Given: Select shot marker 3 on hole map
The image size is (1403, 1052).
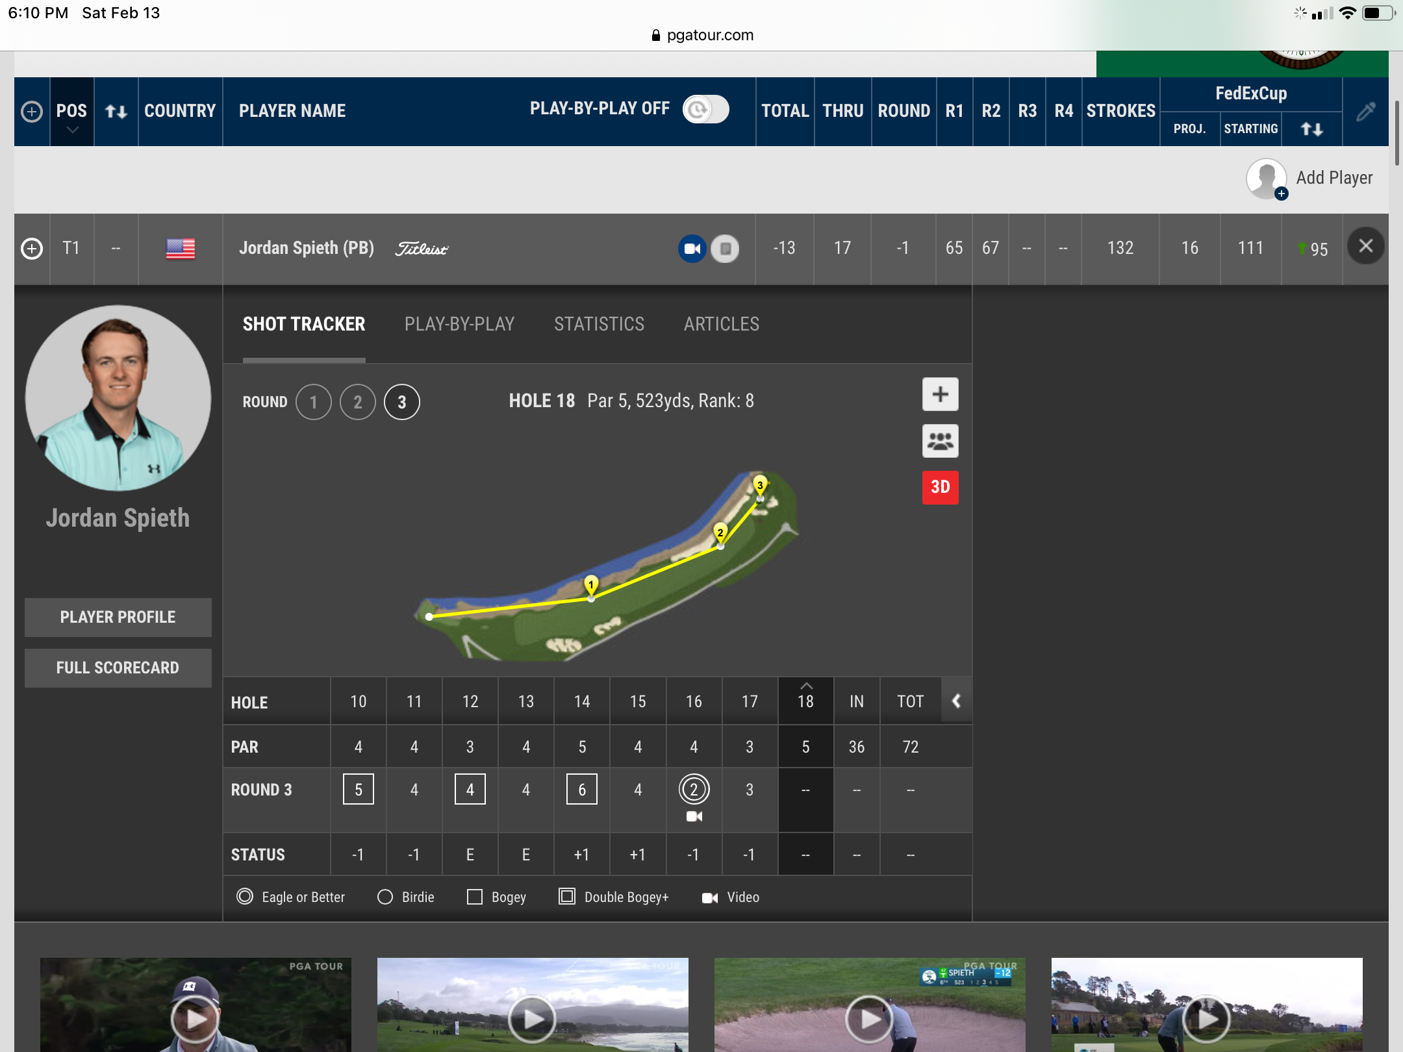Looking at the screenshot, I should pos(760,485).
